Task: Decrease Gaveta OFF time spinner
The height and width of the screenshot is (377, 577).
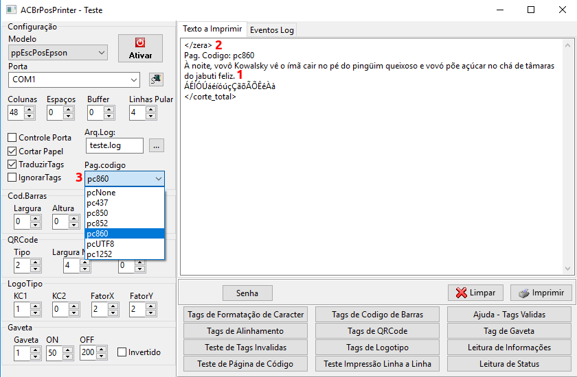Action: [102, 356]
